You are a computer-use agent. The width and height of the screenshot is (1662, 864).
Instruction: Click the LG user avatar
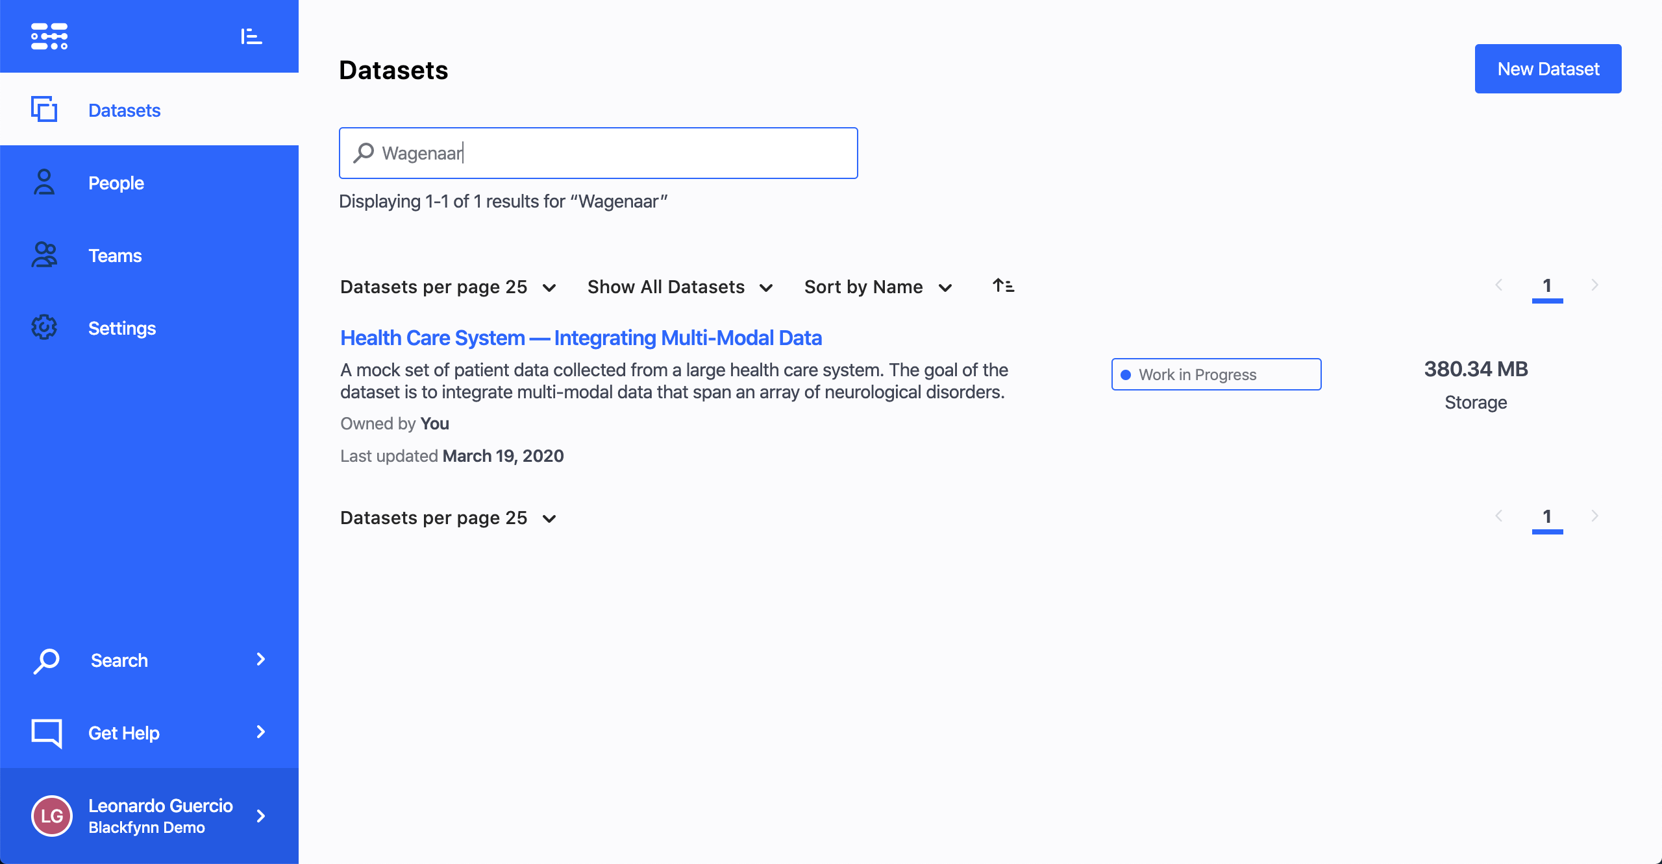(52, 816)
